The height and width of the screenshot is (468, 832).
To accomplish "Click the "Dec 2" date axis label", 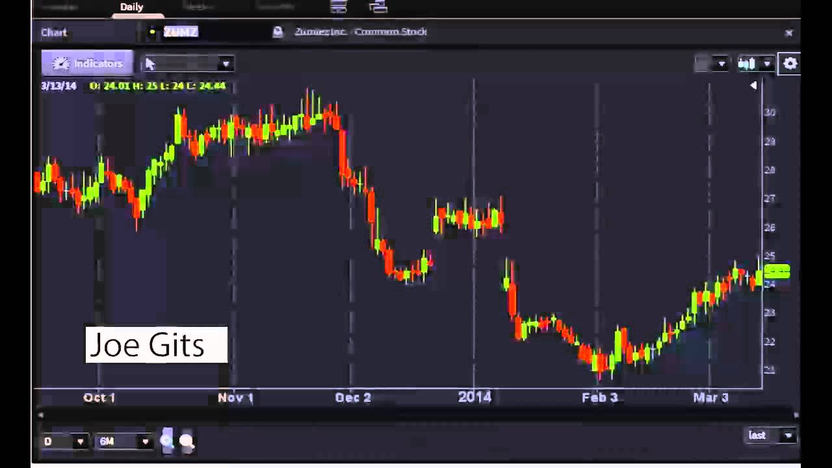I will (353, 397).
